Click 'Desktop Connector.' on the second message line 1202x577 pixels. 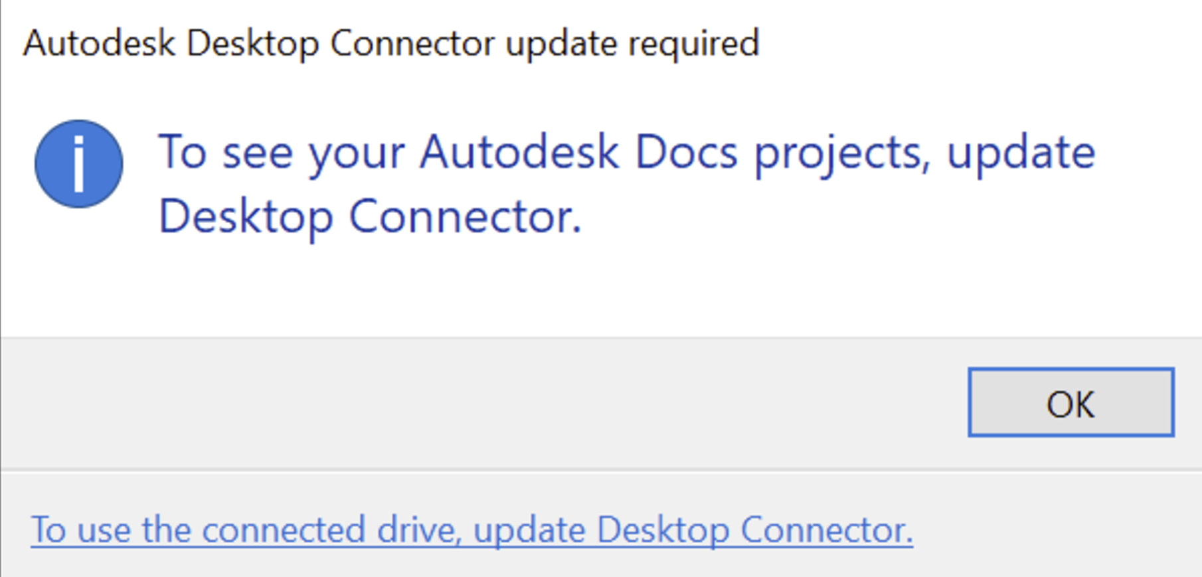coord(369,217)
